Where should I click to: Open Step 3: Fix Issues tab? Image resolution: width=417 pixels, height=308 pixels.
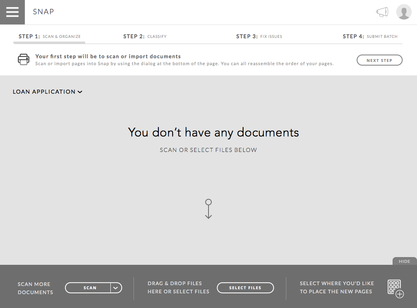(259, 36)
